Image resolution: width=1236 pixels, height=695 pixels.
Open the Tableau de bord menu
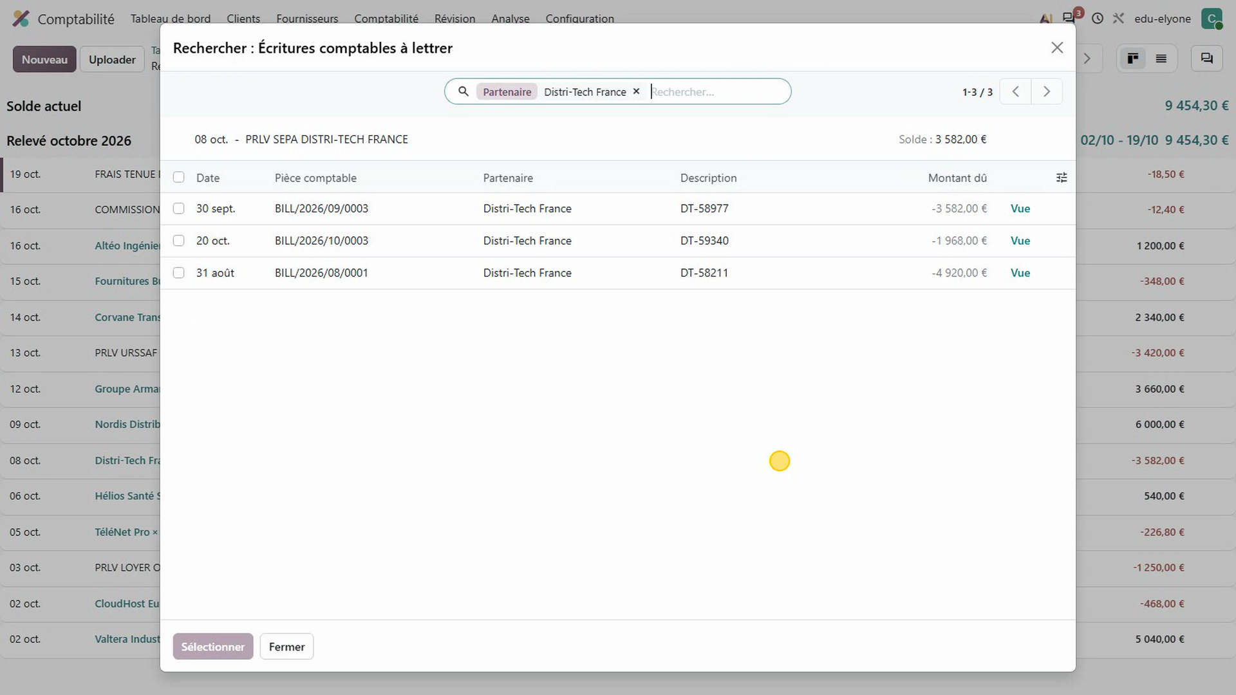point(171,19)
